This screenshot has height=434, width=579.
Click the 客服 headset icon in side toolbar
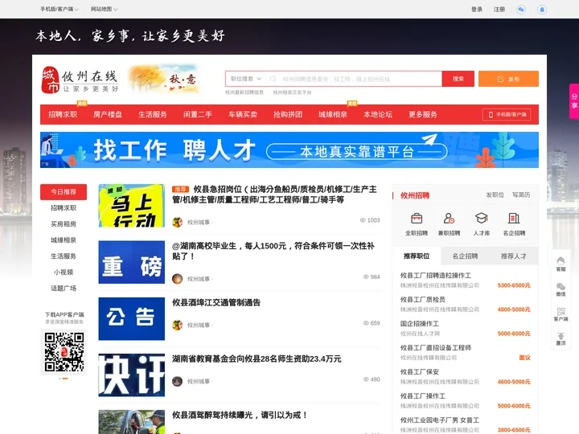[561, 261]
